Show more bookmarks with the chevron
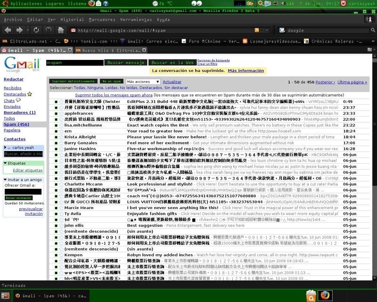 point(373,41)
